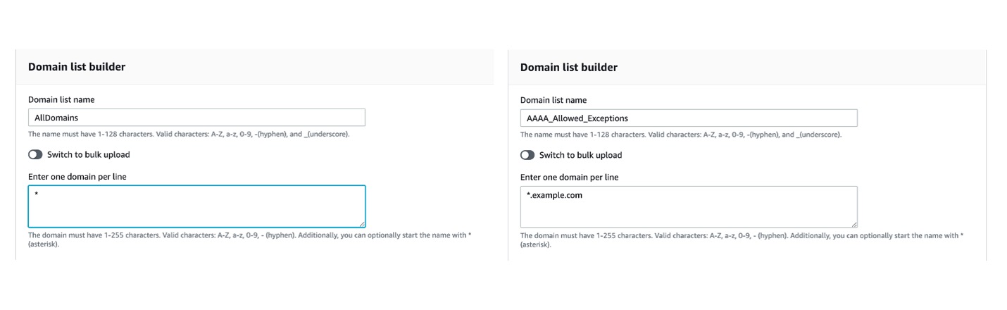Click name character hint under AAAA_Allowed_Exceptions field
This screenshot has height=310, width=1007.
[681, 135]
